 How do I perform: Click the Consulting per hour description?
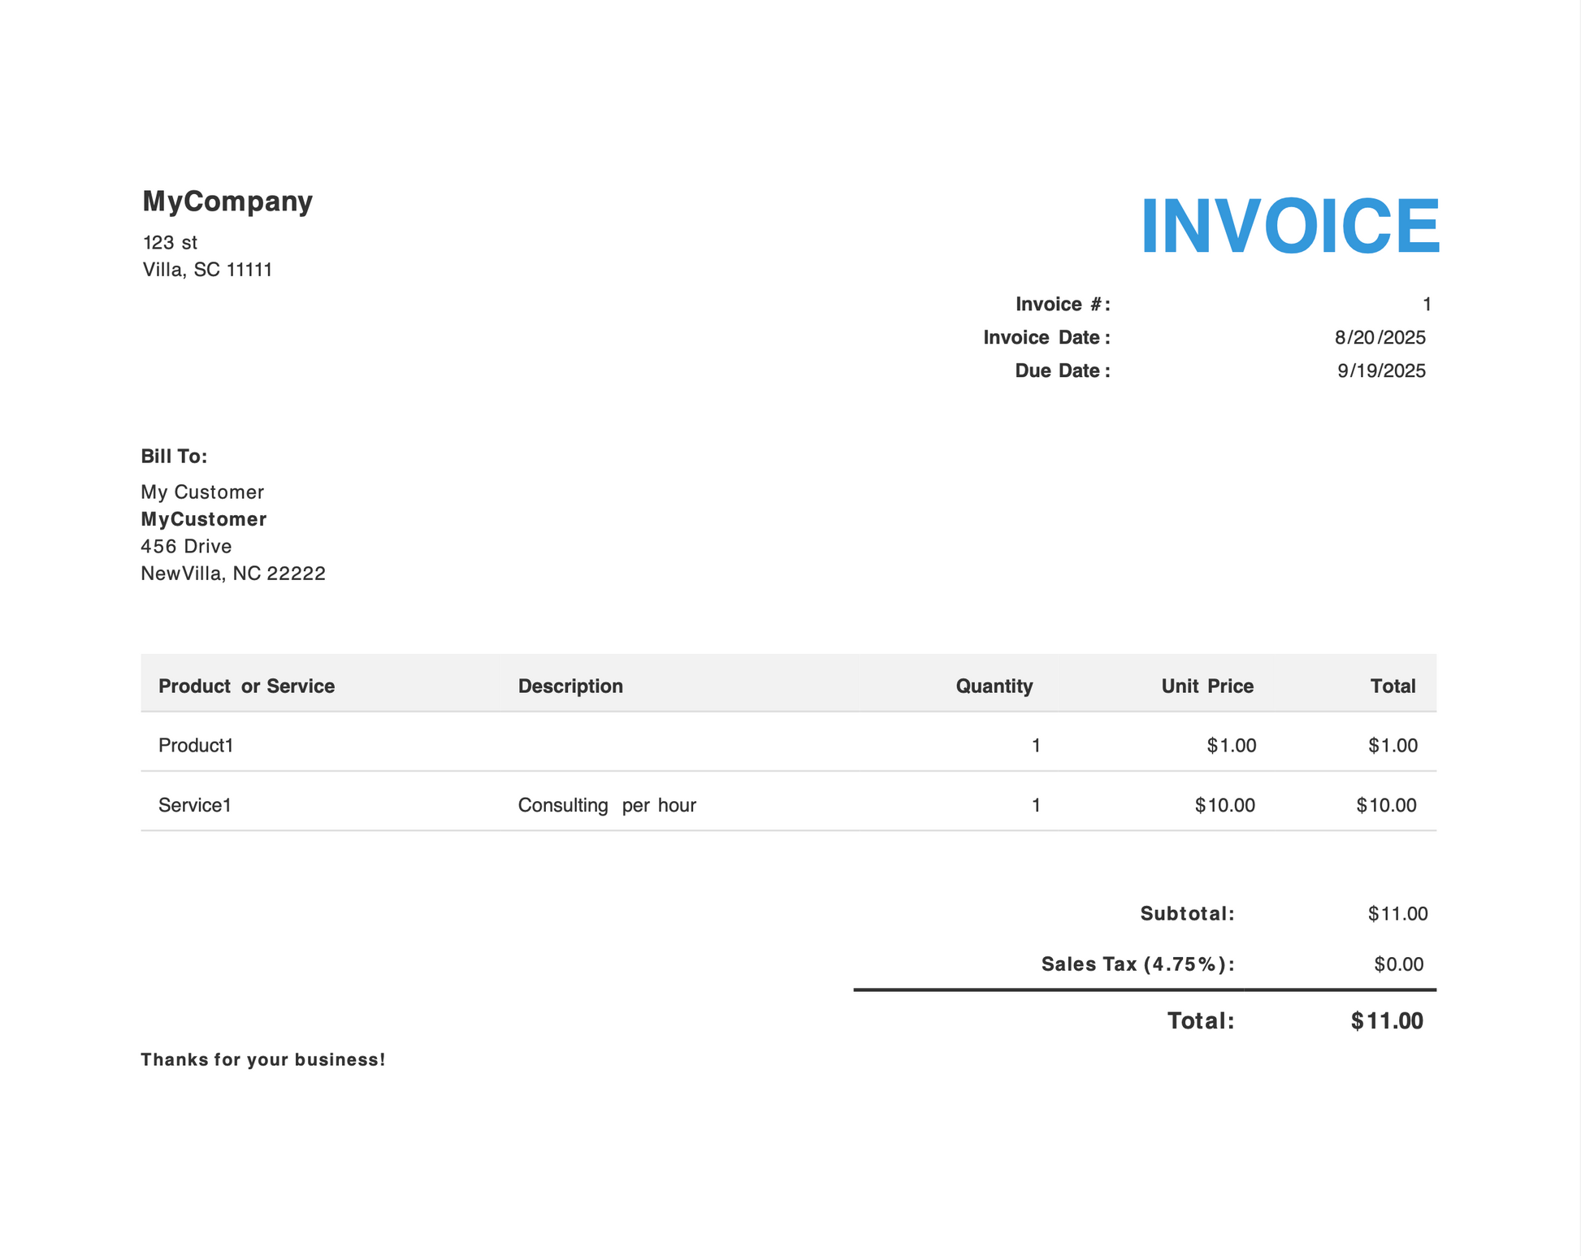(x=607, y=805)
